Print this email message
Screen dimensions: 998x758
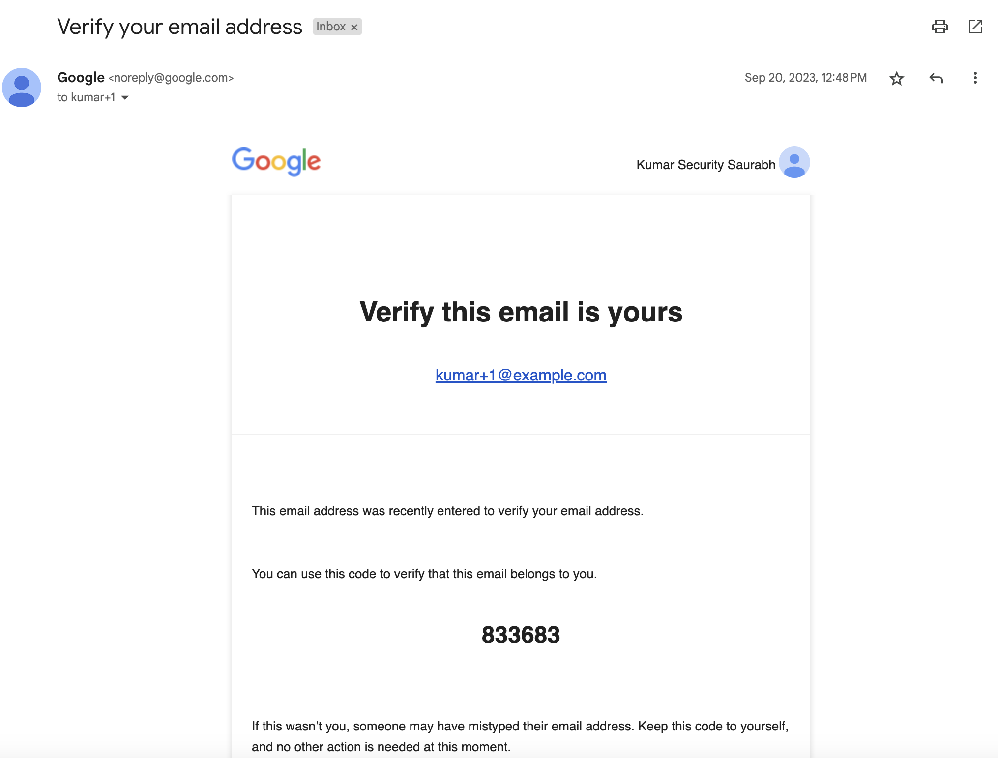(939, 27)
